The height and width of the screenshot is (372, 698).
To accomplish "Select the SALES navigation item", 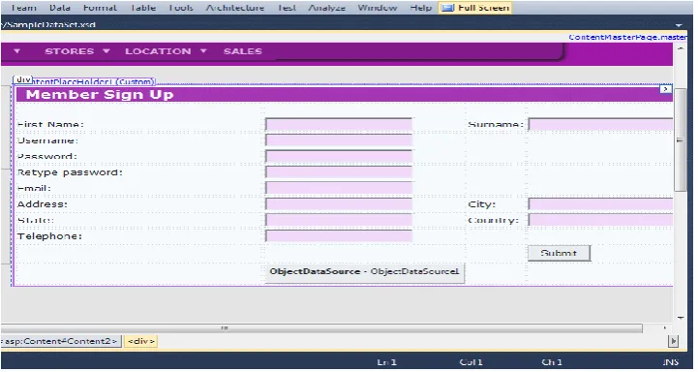I will (x=243, y=51).
